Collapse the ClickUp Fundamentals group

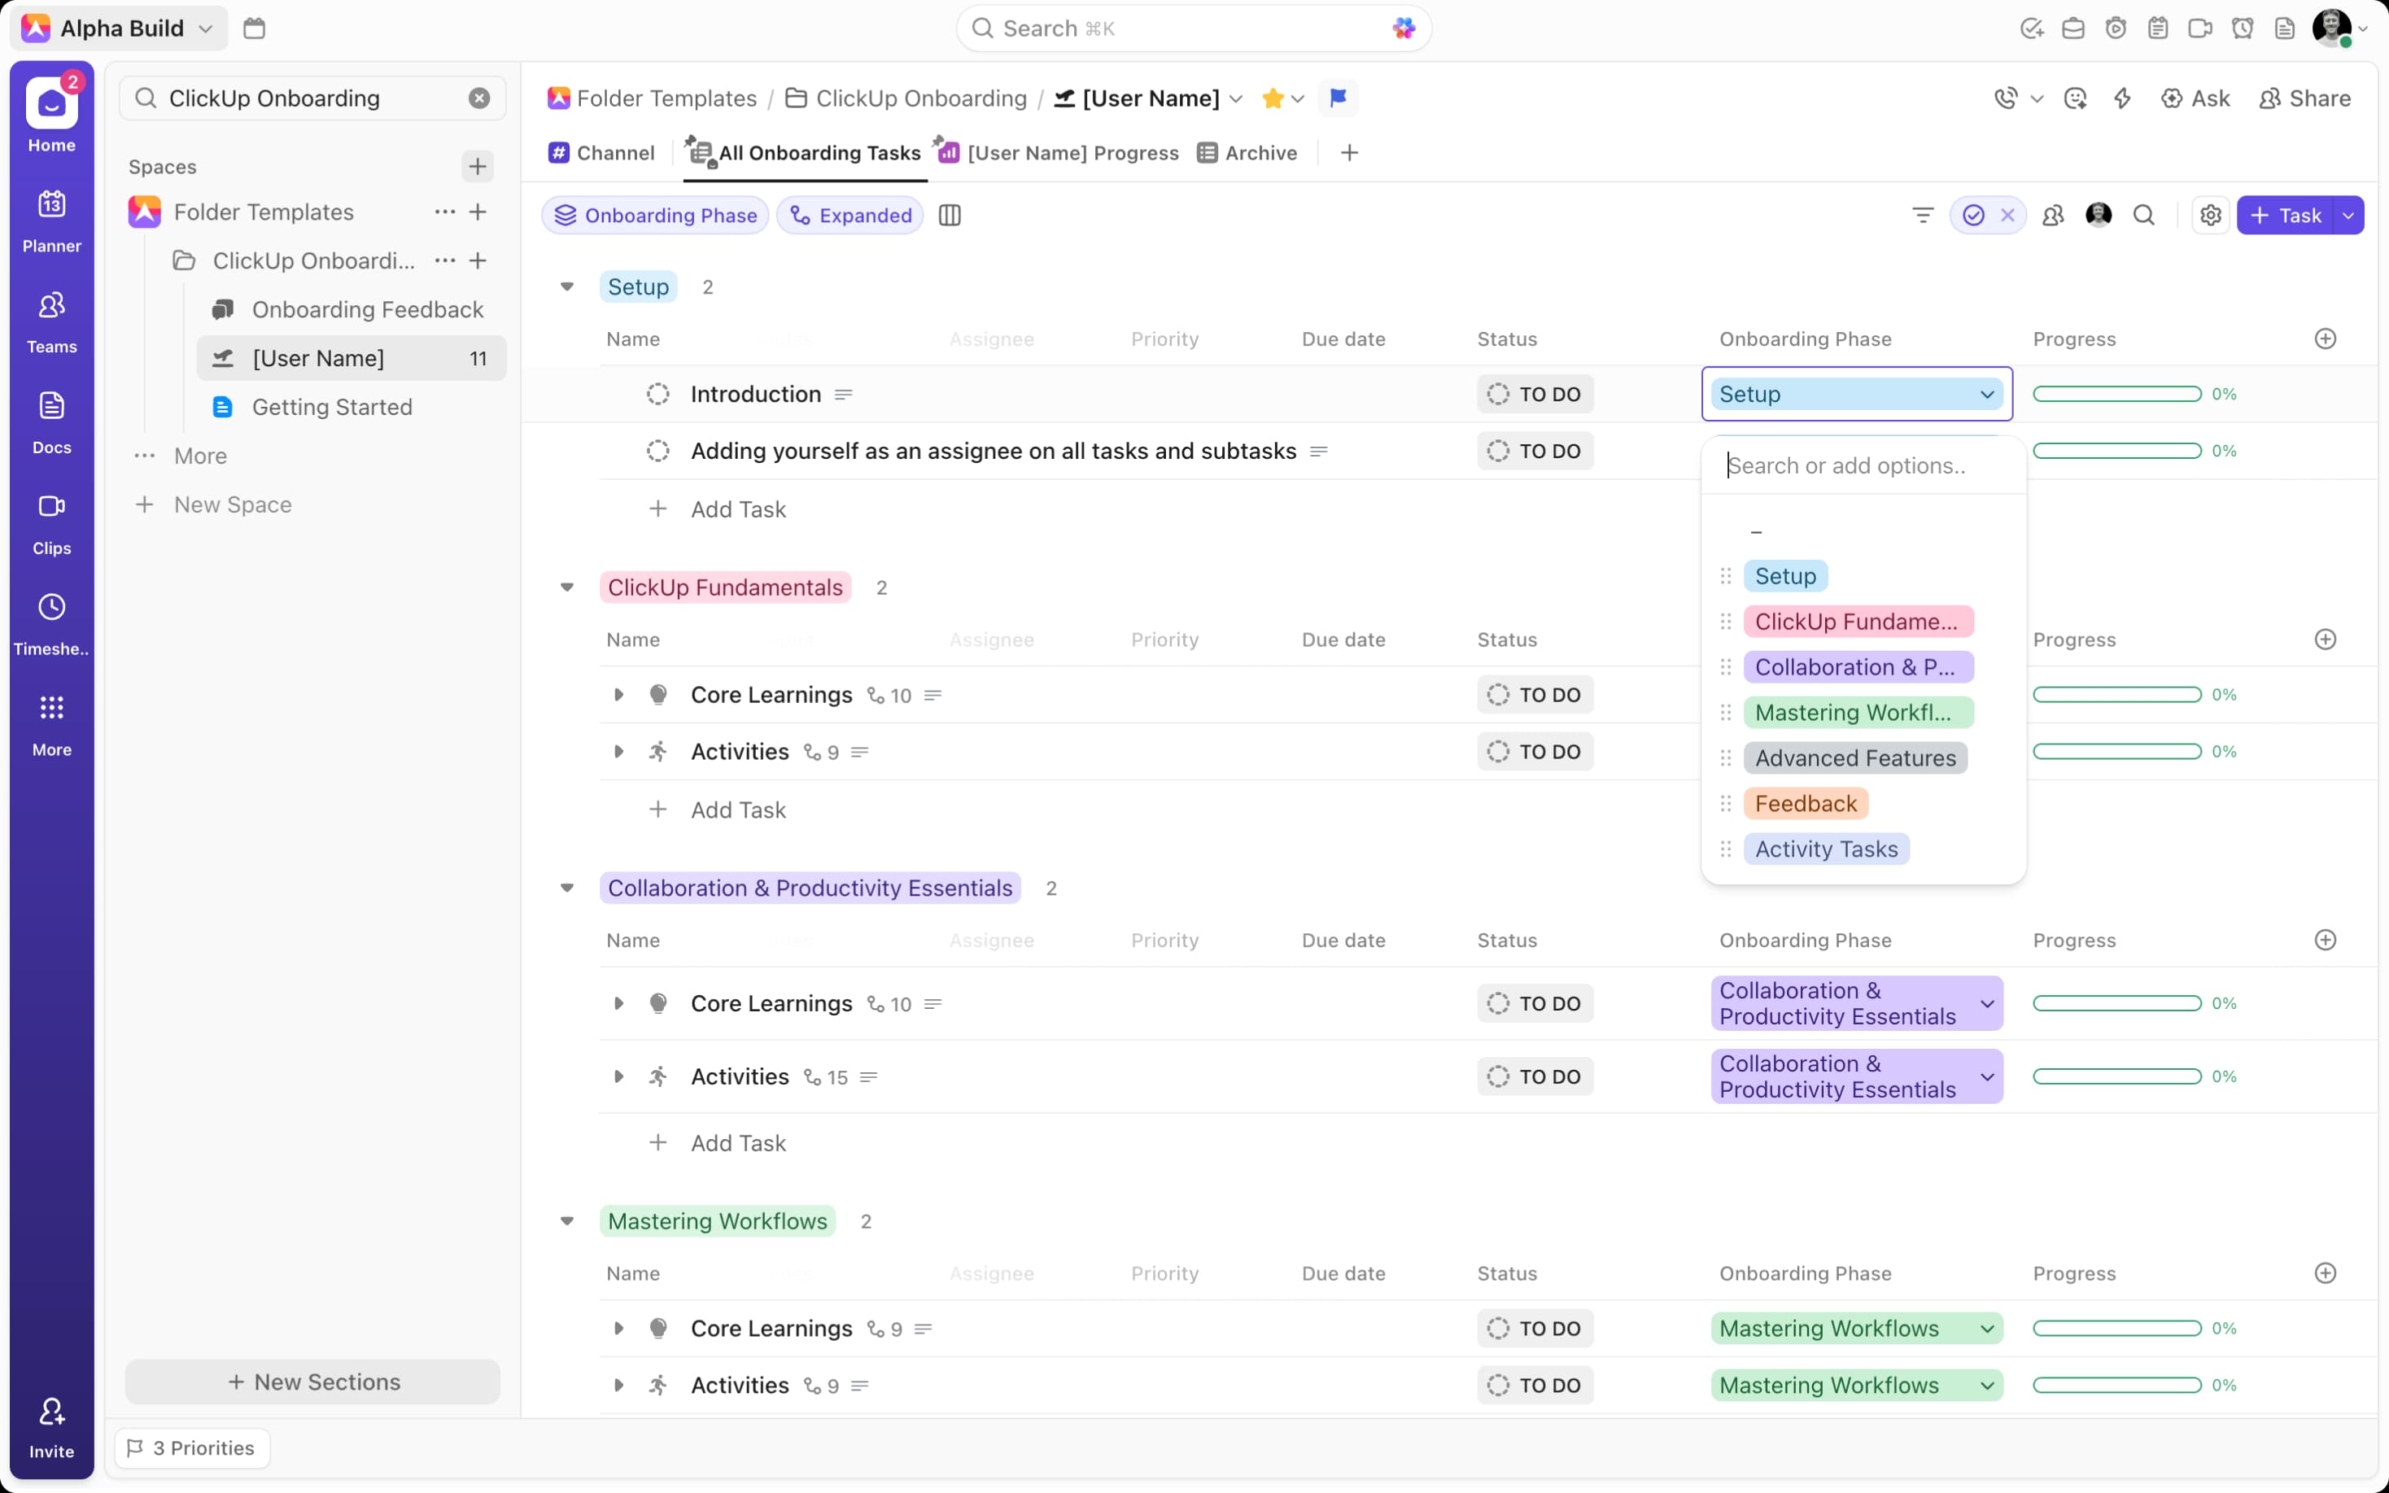tap(566, 587)
